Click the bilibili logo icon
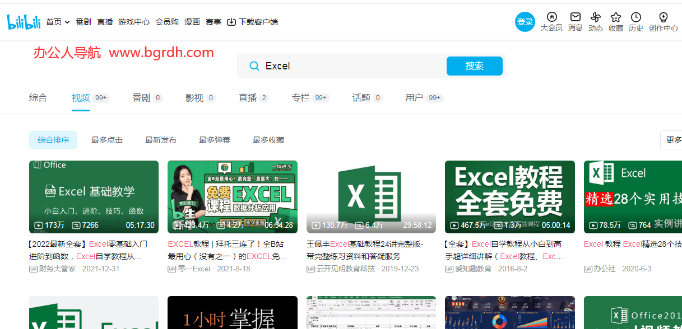The height and width of the screenshot is (329, 682). 24,22
